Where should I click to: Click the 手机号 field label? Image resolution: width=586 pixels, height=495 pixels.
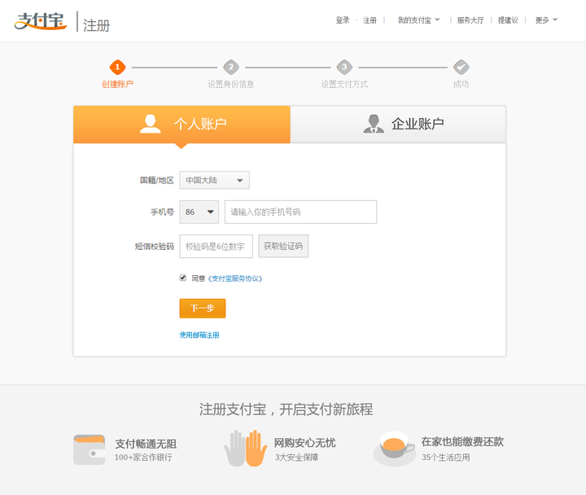click(x=162, y=212)
